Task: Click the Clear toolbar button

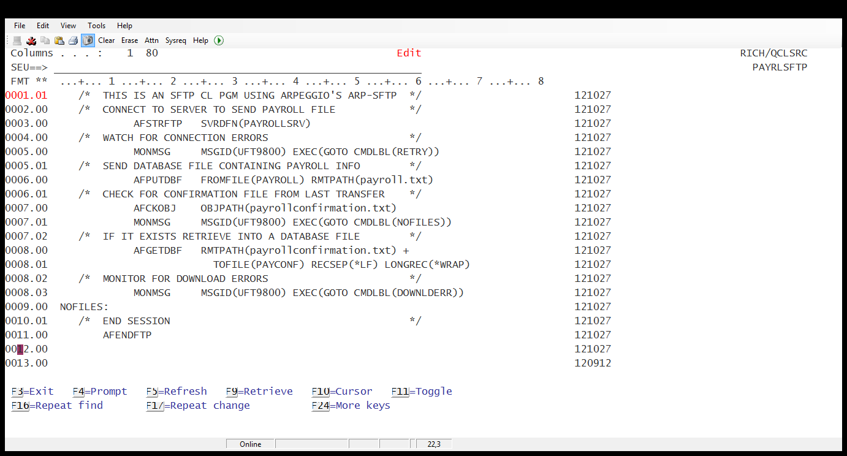Action: (107, 40)
